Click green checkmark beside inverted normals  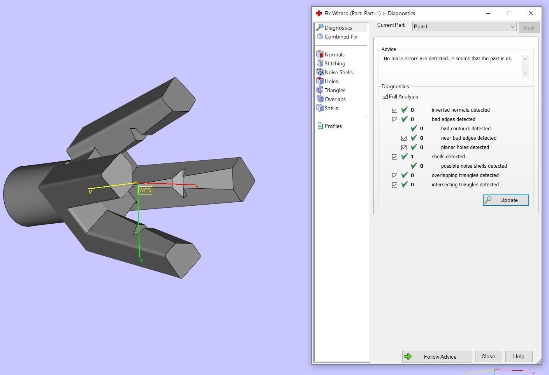coord(404,110)
